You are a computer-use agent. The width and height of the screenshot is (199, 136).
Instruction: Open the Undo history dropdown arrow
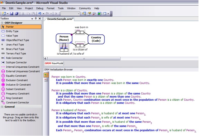(x=44, y=14)
